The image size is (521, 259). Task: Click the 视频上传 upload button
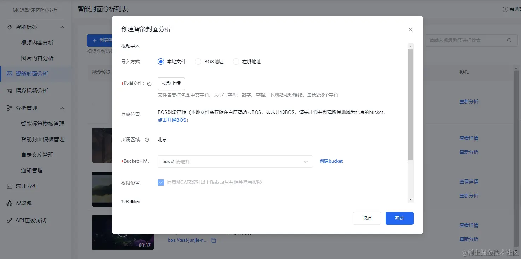(171, 84)
